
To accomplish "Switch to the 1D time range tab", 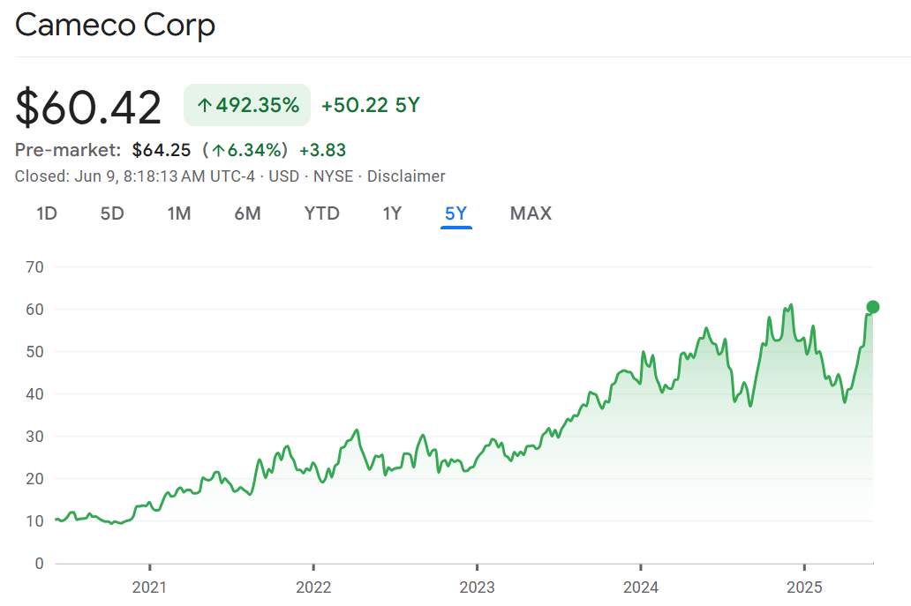I will [x=47, y=213].
